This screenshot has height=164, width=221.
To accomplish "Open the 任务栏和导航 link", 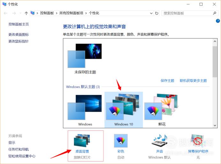I will point(19,149).
